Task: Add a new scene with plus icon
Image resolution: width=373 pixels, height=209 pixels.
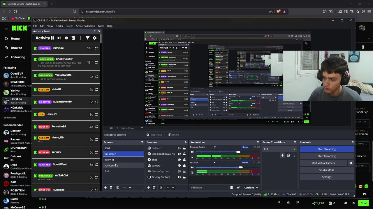Action: click(x=105, y=188)
